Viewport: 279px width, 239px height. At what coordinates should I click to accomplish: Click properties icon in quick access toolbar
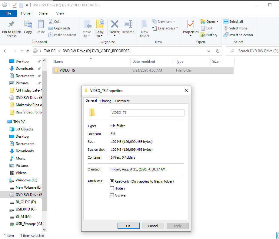pyautogui.click(x=15, y=5)
